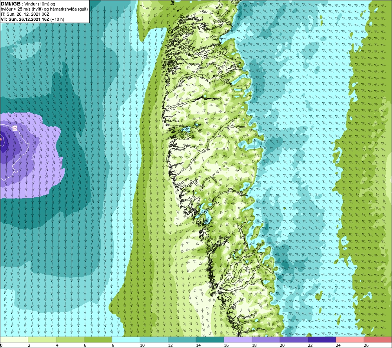The height and width of the screenshot is (348, 392).
Task: Click scale label '26' under the color bar
Action: [x=366, y=345]
